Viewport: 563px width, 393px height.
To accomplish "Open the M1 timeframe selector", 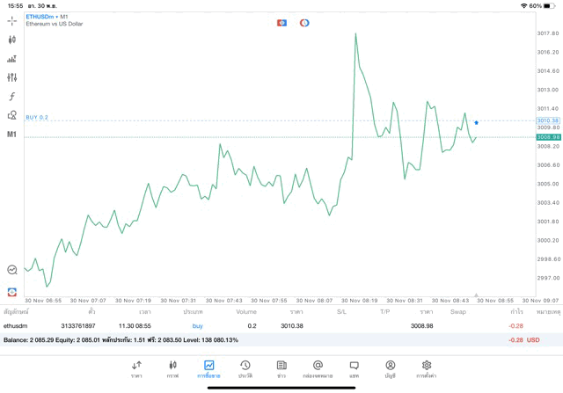I will point(12,135).
